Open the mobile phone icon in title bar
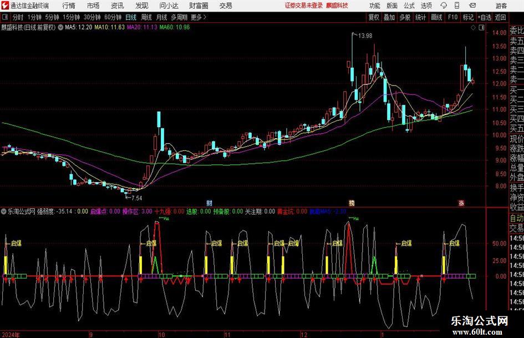Viewport: 524px width, 338px height. [x=457, y=6]
